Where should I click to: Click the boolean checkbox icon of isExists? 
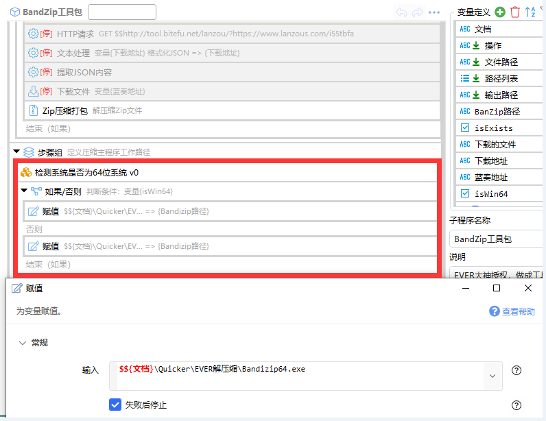pyautogui.click(x=465, y=128)
